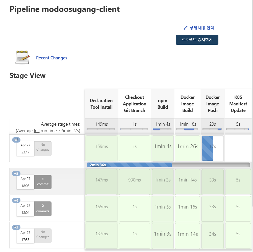Screen dimensions: 253x252
Task: Click the Stage View heading
Action: [x=28, y=75]
